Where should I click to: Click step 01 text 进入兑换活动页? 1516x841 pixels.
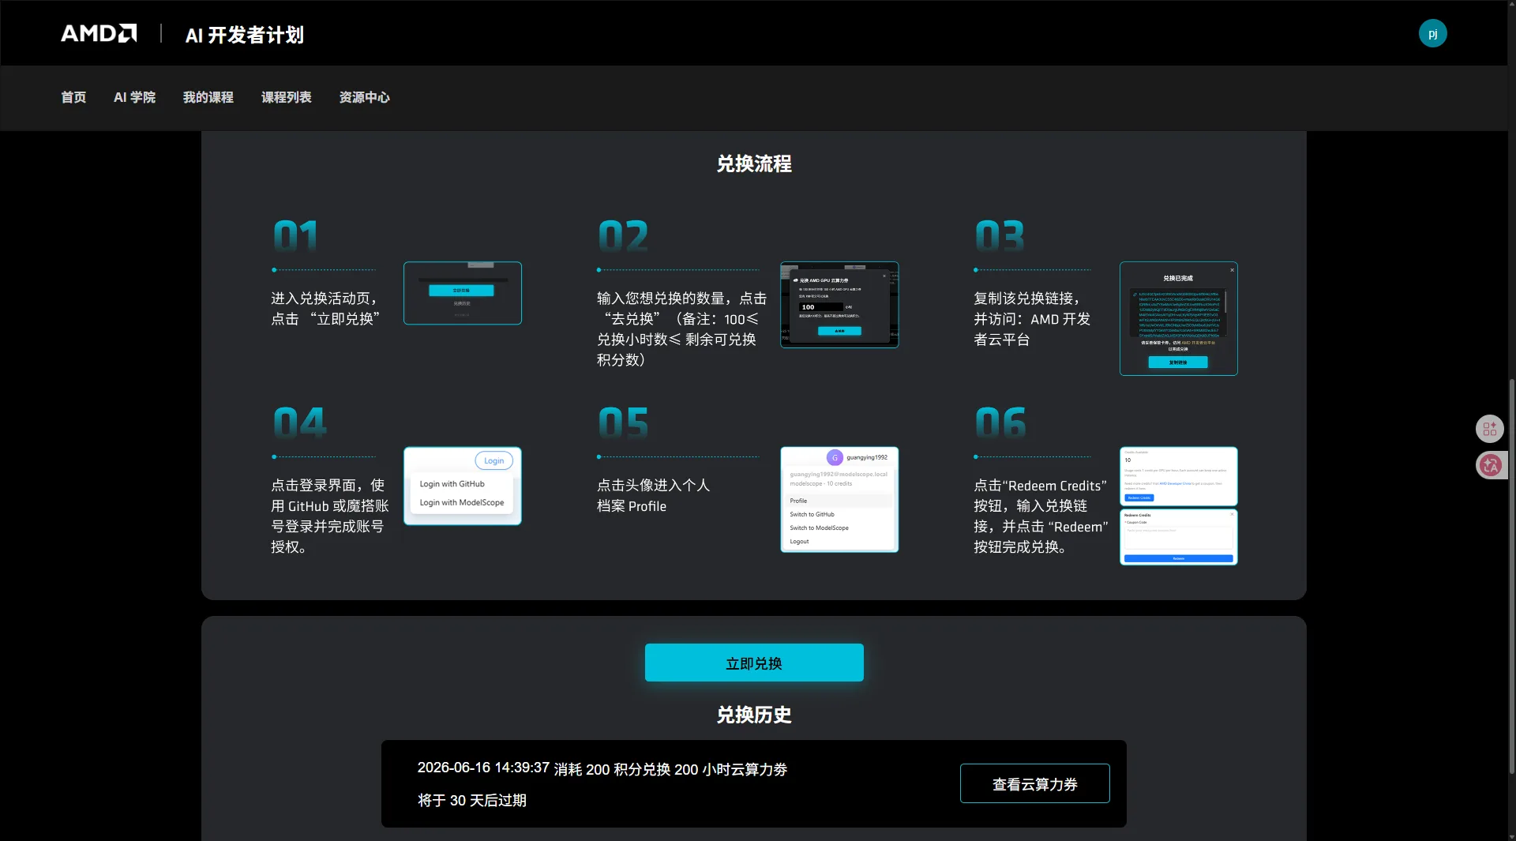tap(325, 309)
